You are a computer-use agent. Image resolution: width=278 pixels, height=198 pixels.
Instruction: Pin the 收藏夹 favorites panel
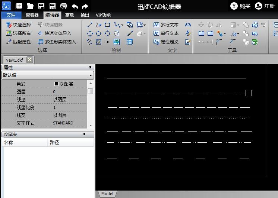point(90,134)
